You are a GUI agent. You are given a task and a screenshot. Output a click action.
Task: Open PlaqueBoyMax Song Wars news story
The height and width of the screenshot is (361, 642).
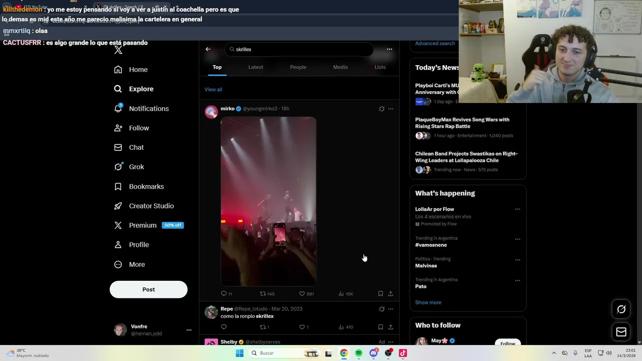467,127
